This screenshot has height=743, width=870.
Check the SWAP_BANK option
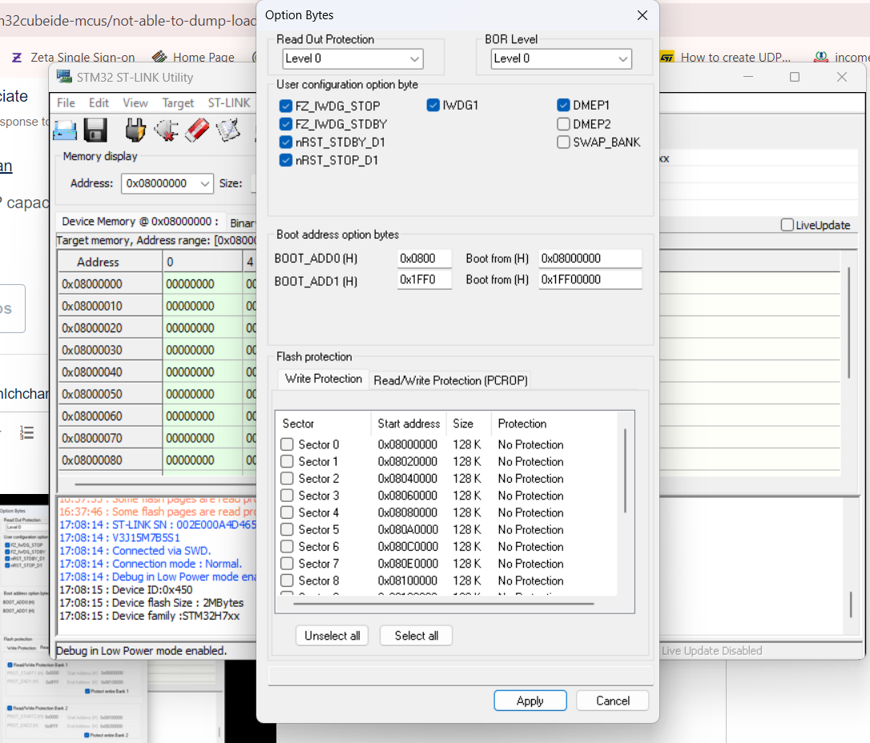click(x=563, y=142)
